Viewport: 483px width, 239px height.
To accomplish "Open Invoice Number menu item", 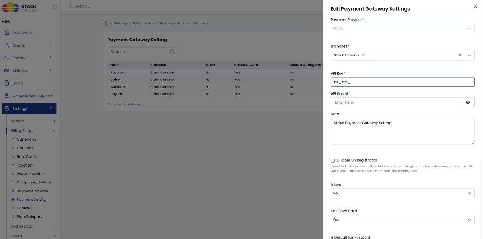I will (31, 174).
